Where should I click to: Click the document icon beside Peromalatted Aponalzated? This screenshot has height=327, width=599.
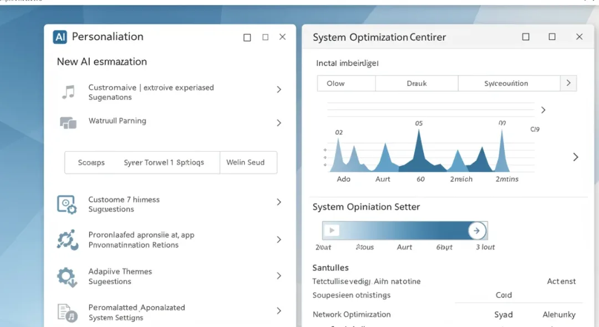pos(67,313)
